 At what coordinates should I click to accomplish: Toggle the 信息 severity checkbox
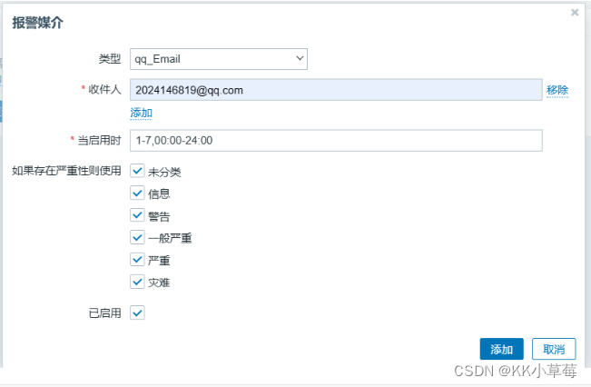click(x=137, y=193)
